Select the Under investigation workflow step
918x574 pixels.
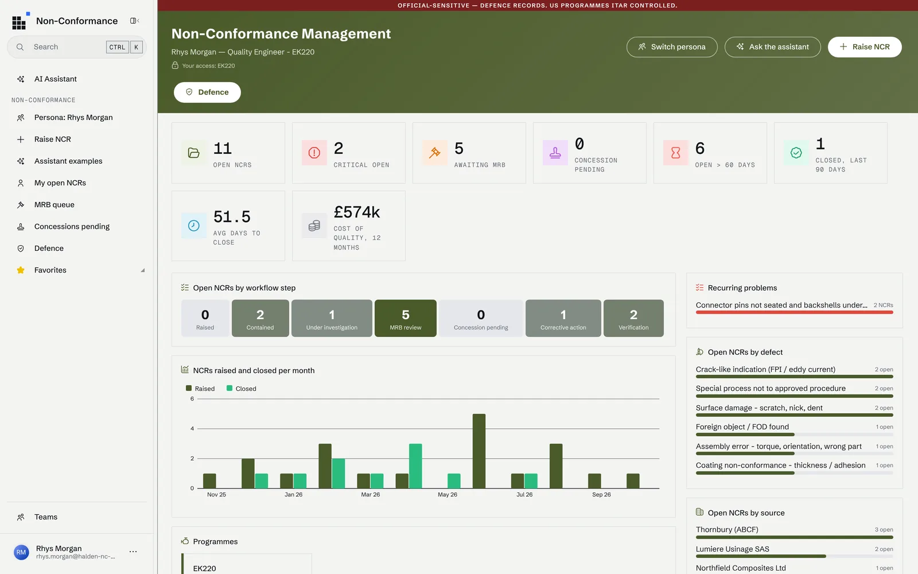(332, 318)
